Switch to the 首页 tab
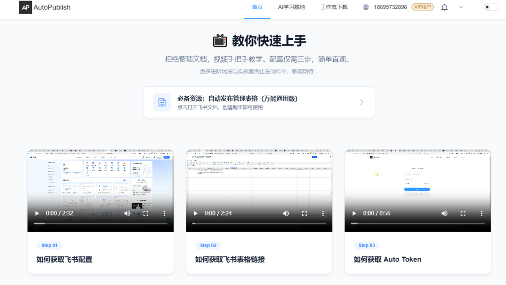The image size is (506, 285). tap(257, 7)
